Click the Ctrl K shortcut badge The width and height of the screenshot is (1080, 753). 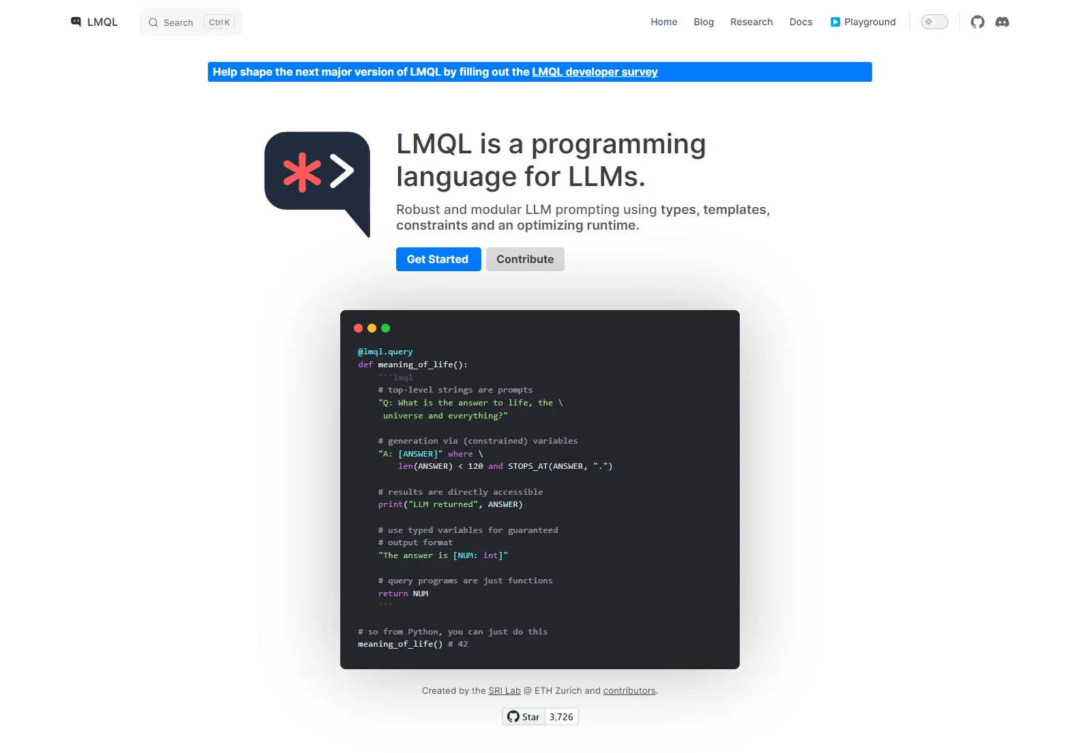220,22
